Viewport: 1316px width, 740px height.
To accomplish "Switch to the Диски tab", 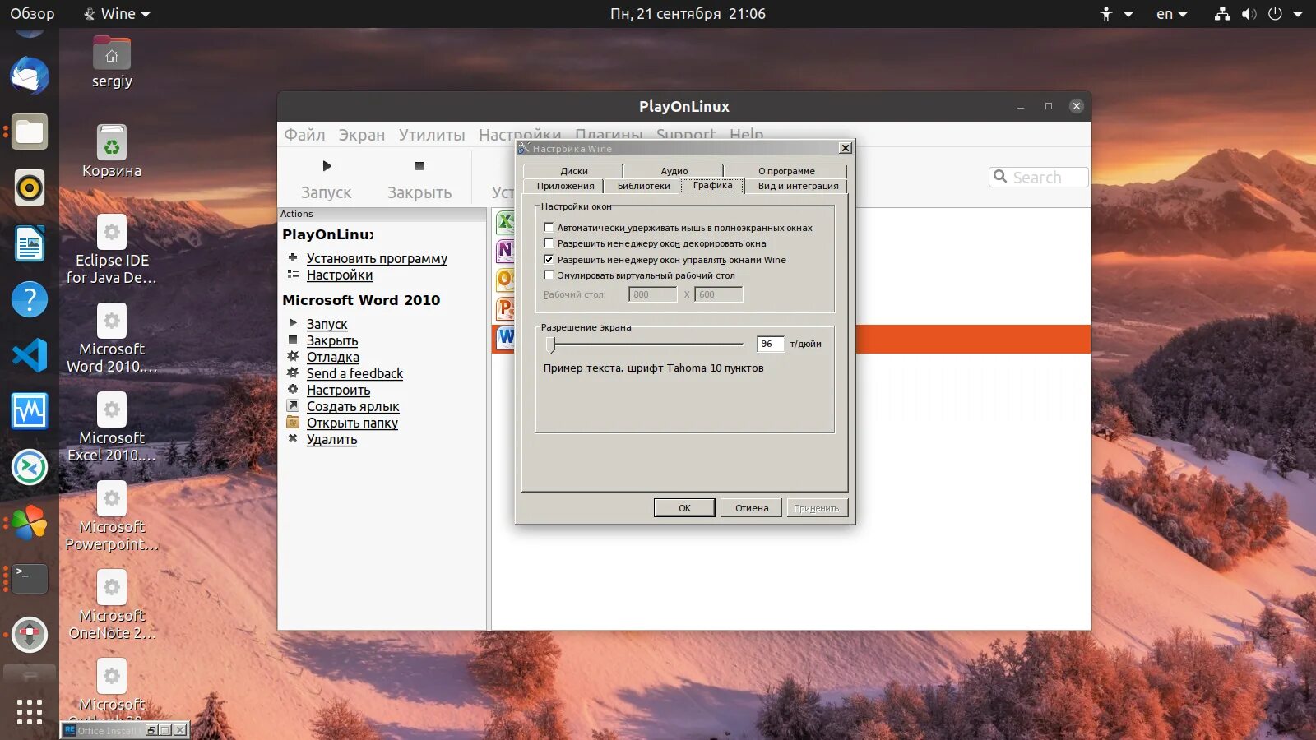I will point(573,171).
